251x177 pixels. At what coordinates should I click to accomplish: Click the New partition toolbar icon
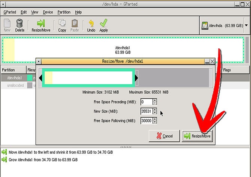point(7,25)
